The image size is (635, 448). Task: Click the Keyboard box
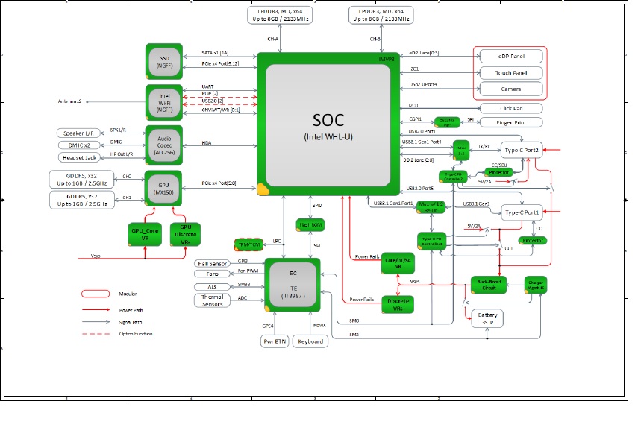click(310, 341)
